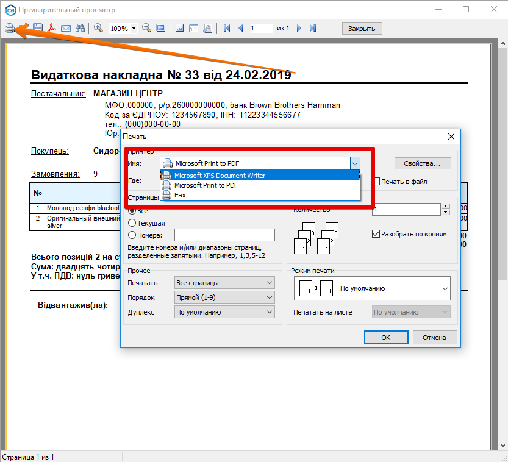Click vertical scrollbar up arrow
The width and height of the screenshot is (508, 462).
tap(503, 43)
